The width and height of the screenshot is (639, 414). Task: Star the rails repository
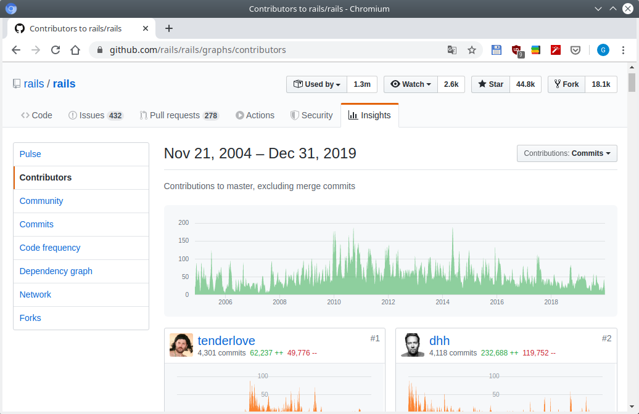(x=491, y=84)
